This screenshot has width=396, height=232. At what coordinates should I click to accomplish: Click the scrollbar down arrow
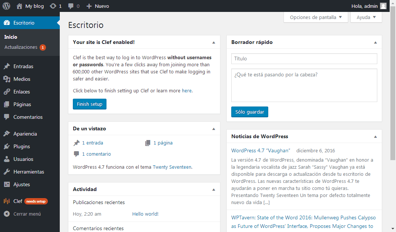(x=393, y=229)
